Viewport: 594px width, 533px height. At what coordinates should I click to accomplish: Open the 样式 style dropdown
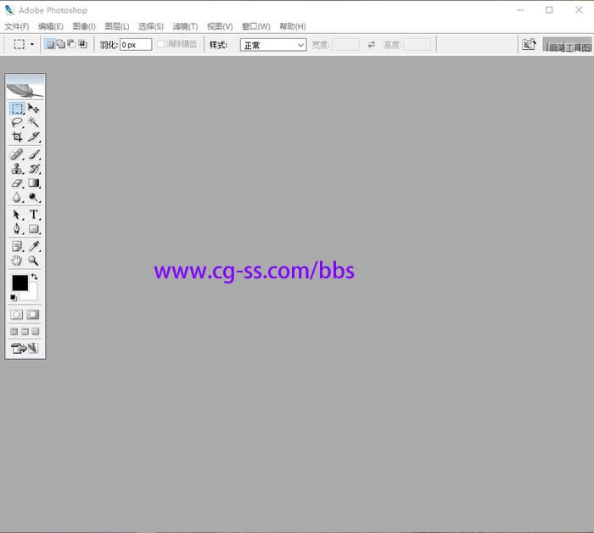click(x=273, y=45)
